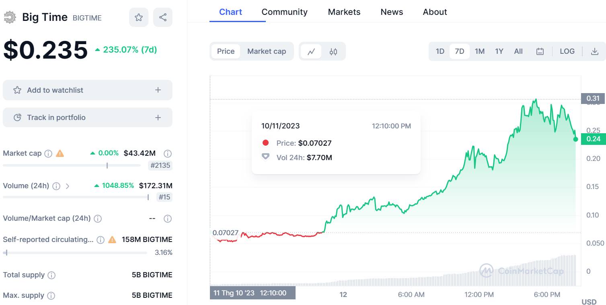Click the 6:00 AM time axis label

tap(411, 295)
